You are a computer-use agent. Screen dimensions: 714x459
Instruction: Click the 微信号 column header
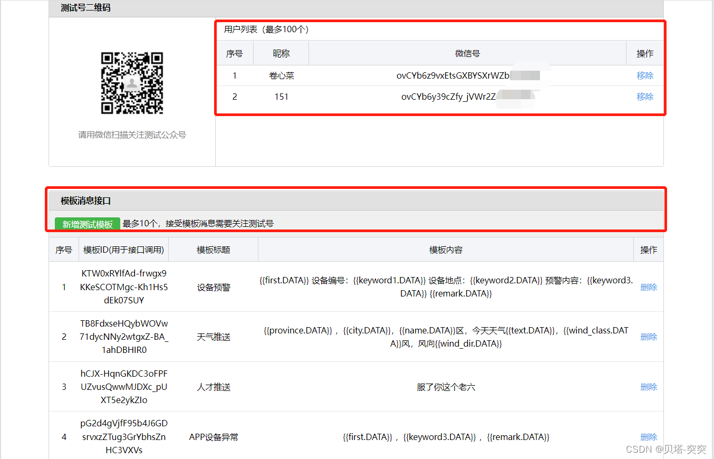468,53
